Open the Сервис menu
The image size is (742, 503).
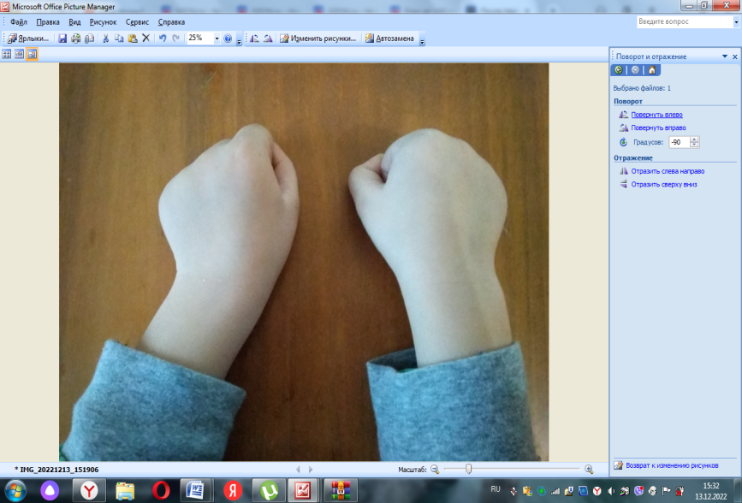[137, 22]
